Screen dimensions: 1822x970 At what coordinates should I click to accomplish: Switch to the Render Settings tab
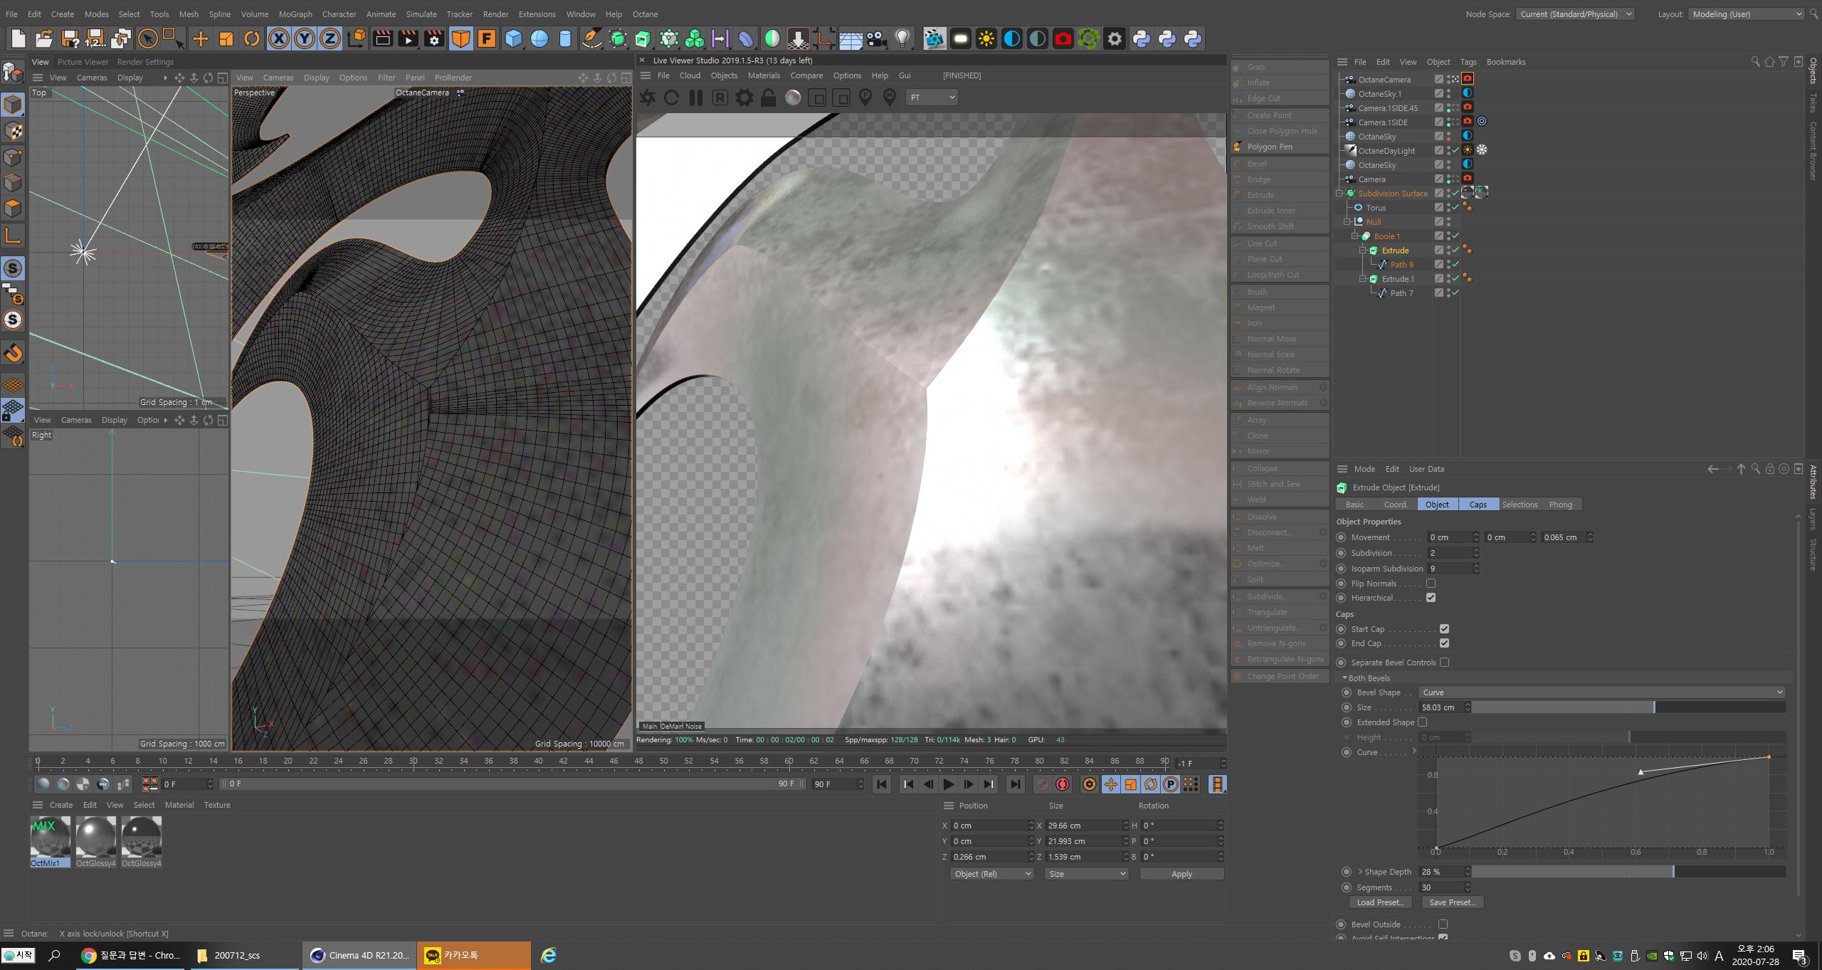(x=145, y=62)
